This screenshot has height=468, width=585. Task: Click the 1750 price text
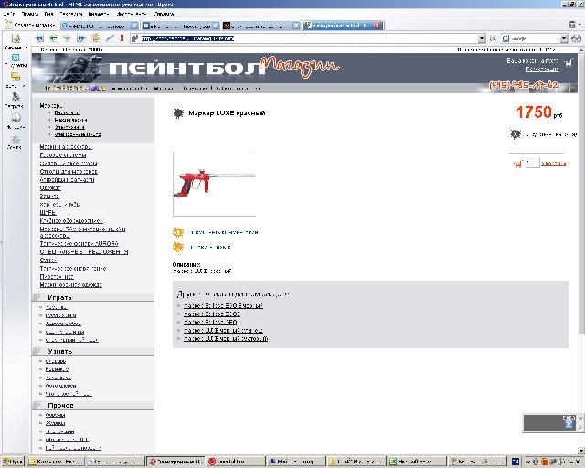pyautogui.click(x=534, y=112)
